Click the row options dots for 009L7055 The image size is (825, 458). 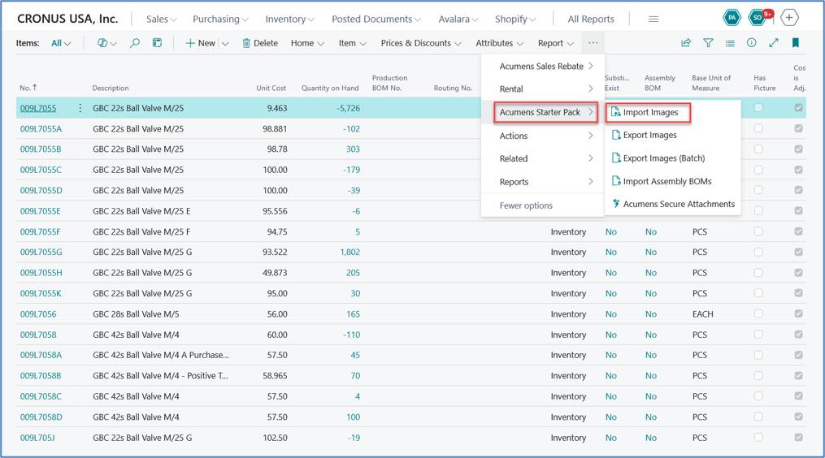[x=80, y=108]
